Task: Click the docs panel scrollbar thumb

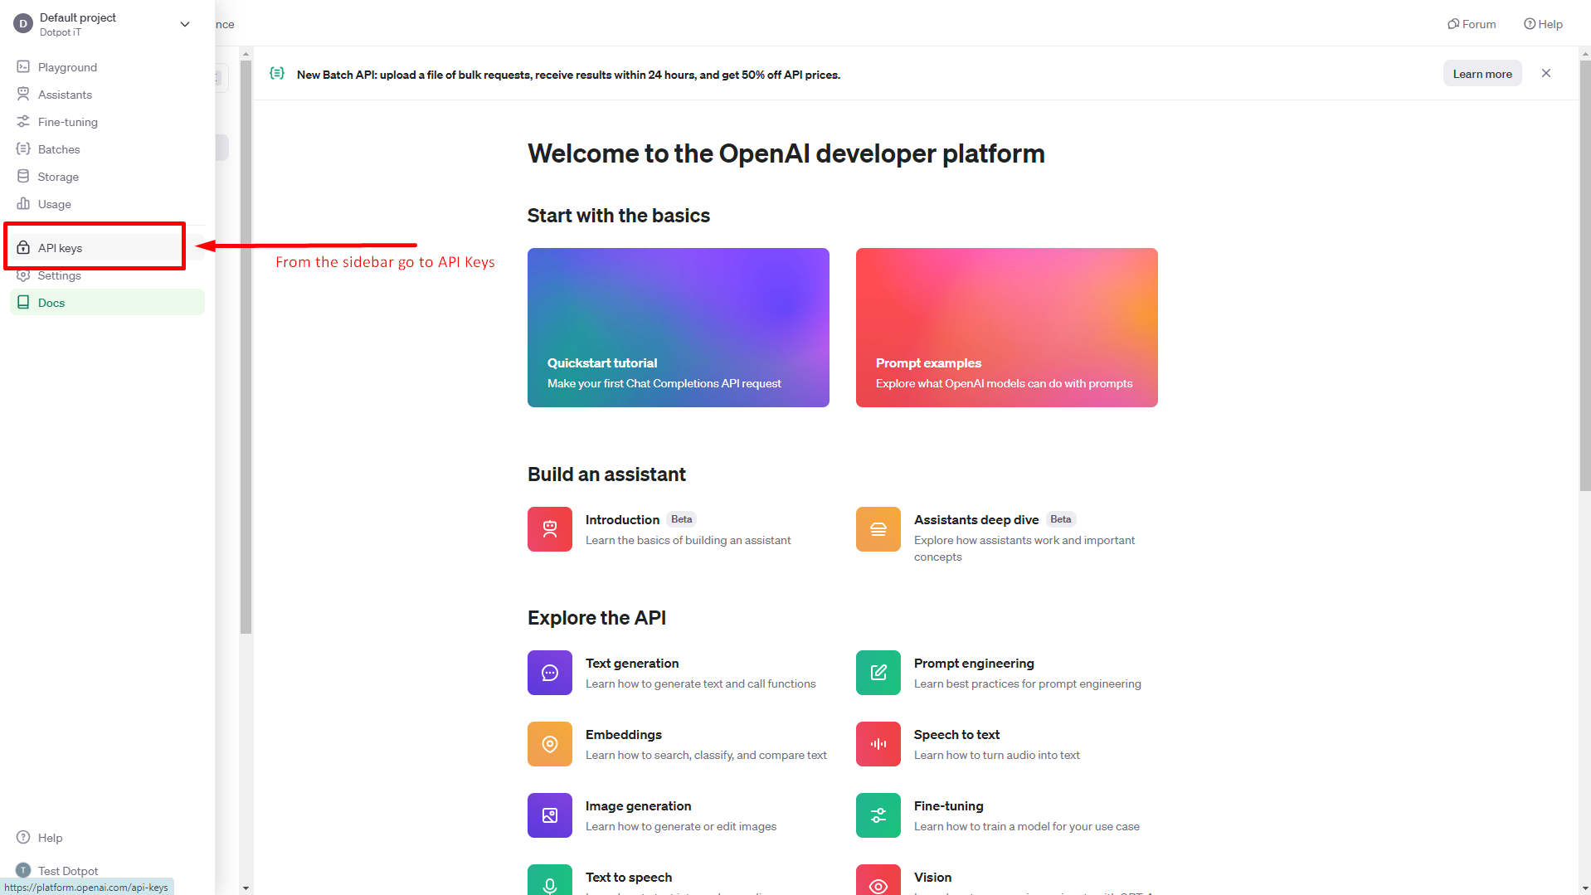Action: 246,347
